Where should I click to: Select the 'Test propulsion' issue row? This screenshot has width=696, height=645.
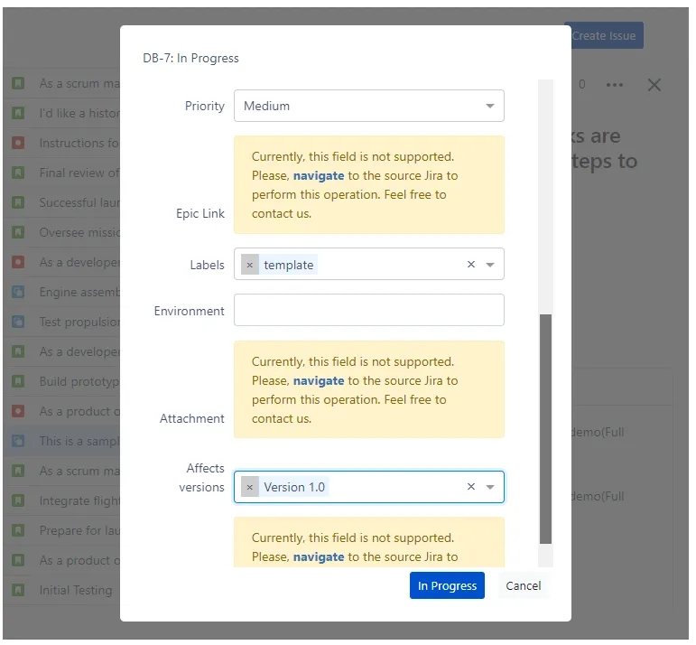click(x=62, y=322)
